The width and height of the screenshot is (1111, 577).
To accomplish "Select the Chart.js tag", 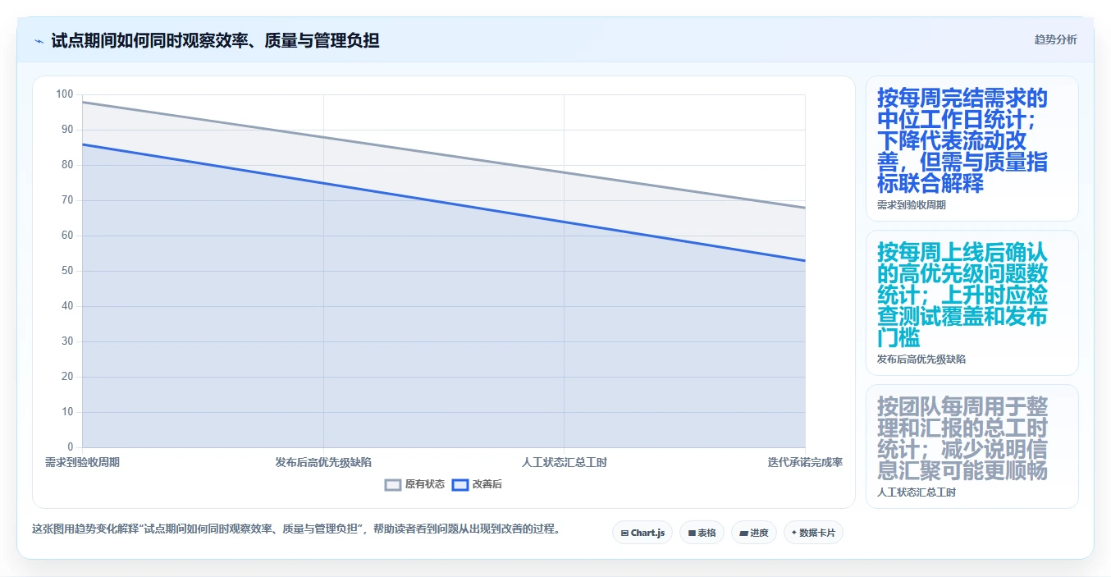I will point(642,533).
